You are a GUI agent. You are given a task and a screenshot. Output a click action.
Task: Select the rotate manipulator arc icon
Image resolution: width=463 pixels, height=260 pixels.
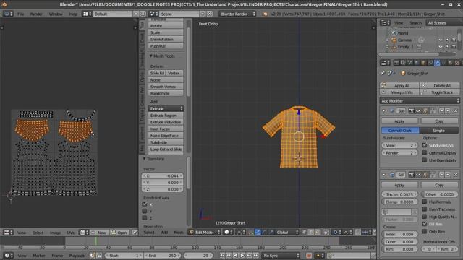[x=265, y=233]
